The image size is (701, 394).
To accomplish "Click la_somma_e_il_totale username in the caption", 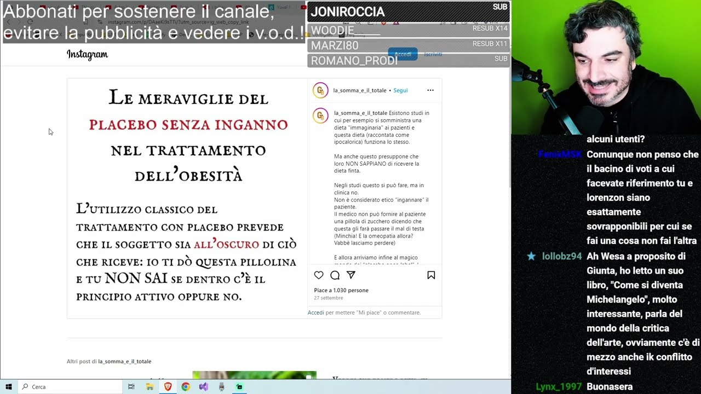I will [360, 113].
